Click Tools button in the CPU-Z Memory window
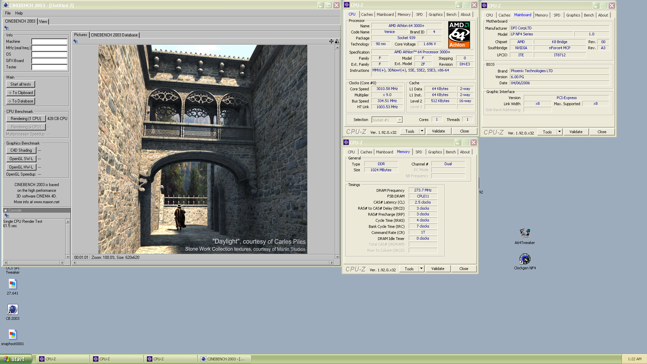This screenshot has height=364, width=647. (x=409, y=269)
